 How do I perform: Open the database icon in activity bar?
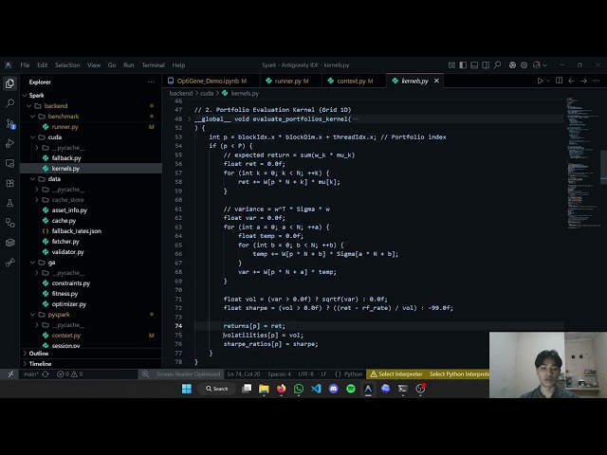click(10, 243)
